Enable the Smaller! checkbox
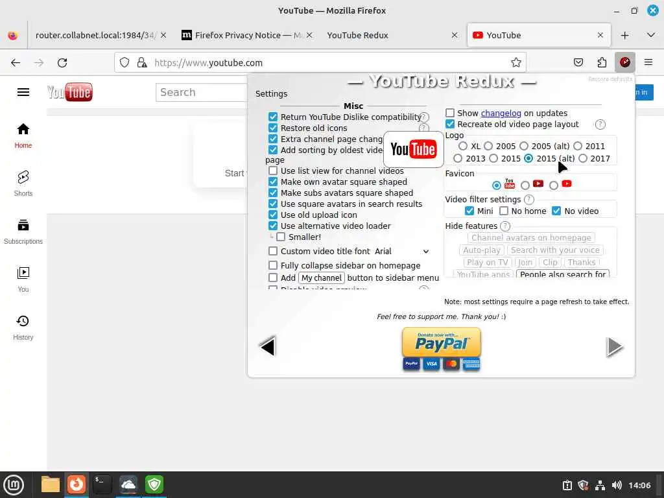 [281, 237]
